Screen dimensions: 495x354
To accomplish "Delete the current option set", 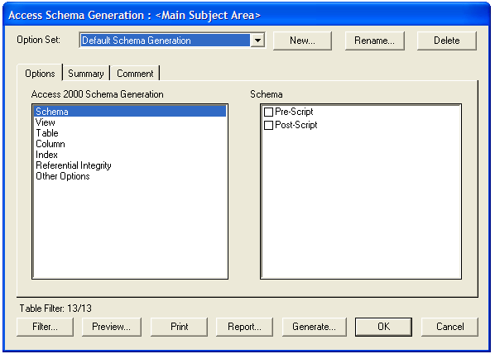I will [x=447, y=41].
